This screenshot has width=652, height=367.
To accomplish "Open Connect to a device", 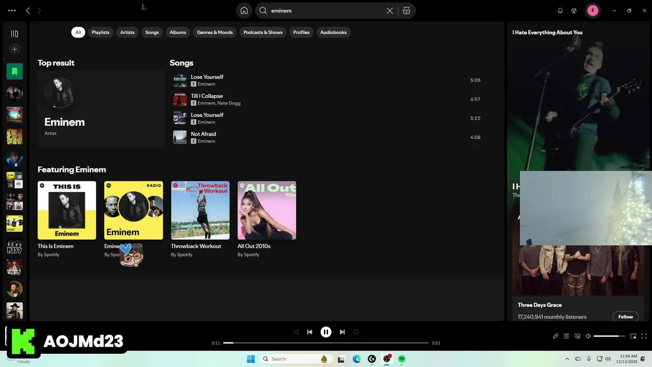I will (577, 336).
